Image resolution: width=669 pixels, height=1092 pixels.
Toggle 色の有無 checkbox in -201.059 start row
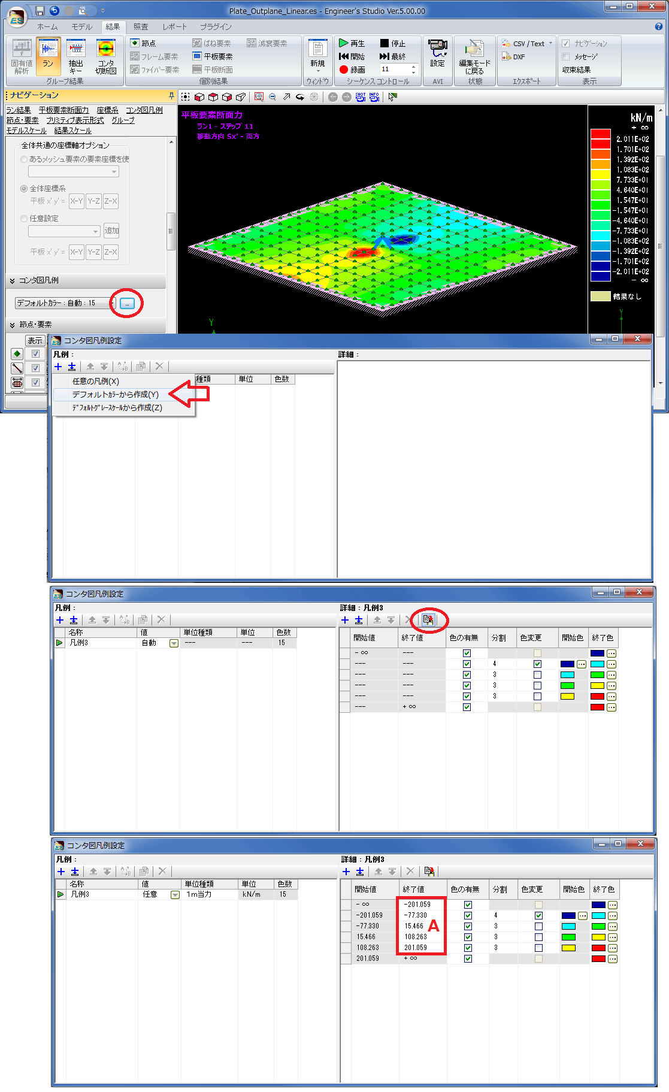(468, 915)
